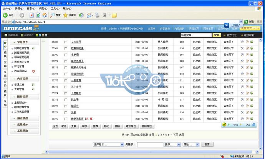This screenshot has width=265, height=159.
Task: Open the 工具 menu
Action: (55, 8)
